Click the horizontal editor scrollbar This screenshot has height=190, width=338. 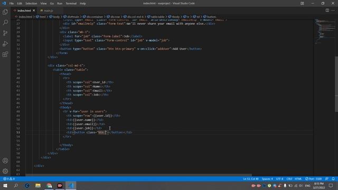coord(138,175)
